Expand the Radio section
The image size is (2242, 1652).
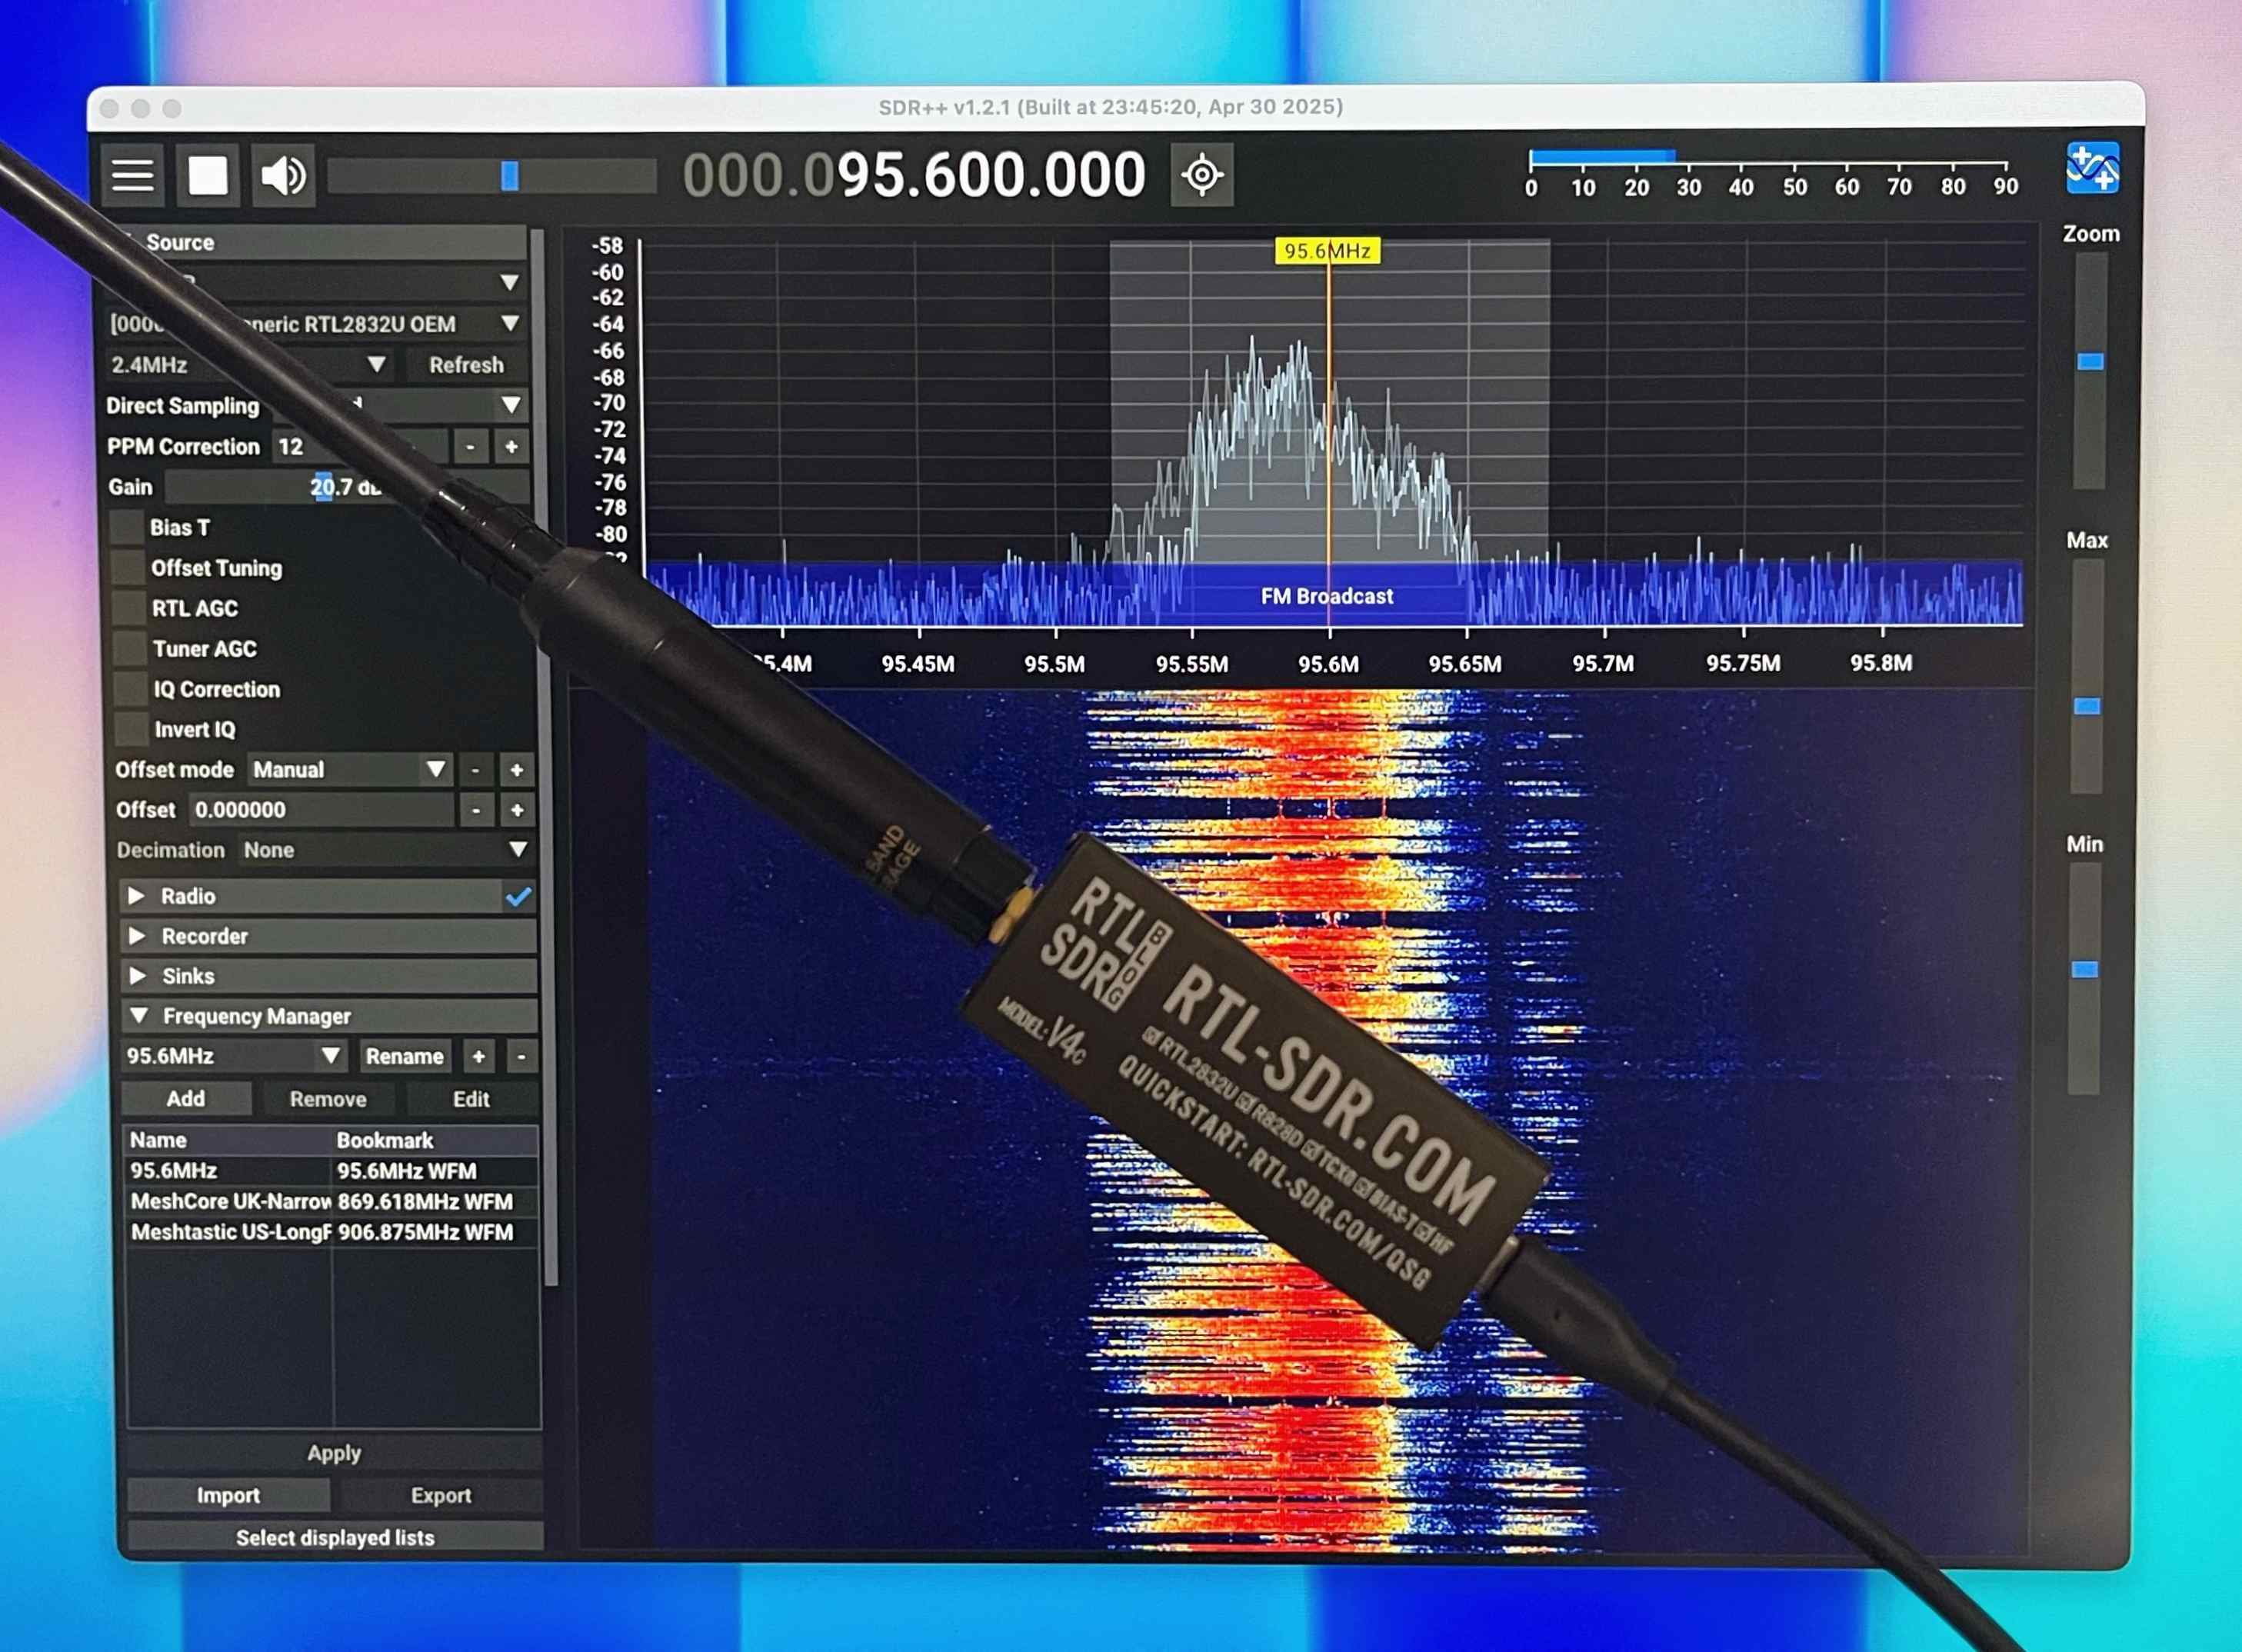click(x=137, y=896)
